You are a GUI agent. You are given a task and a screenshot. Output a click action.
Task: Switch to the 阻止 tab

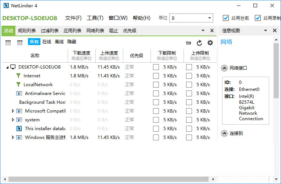(114, 31)
